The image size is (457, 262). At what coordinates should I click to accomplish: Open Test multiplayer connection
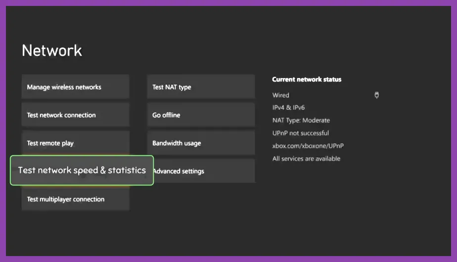coord(76,199)
